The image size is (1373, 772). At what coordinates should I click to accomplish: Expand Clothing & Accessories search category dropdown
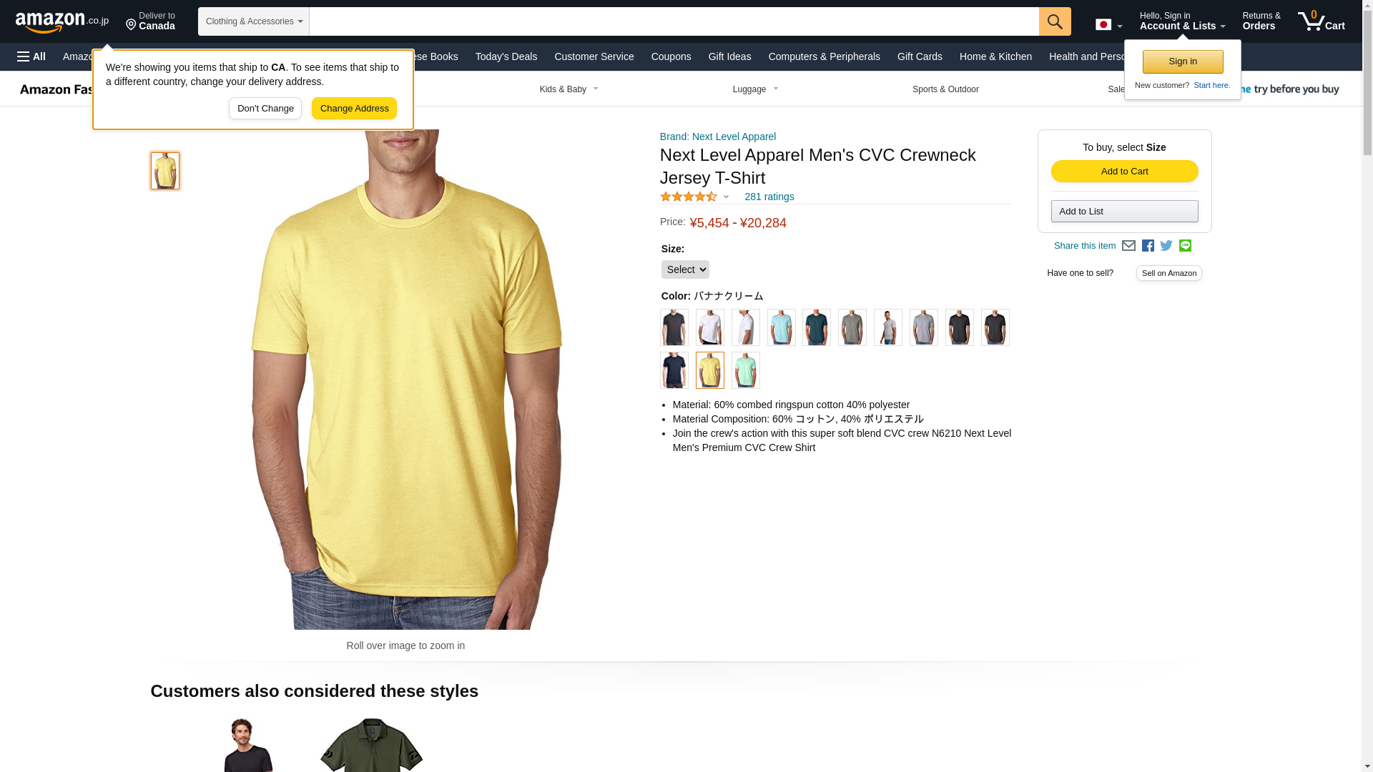tap(254, 21)
